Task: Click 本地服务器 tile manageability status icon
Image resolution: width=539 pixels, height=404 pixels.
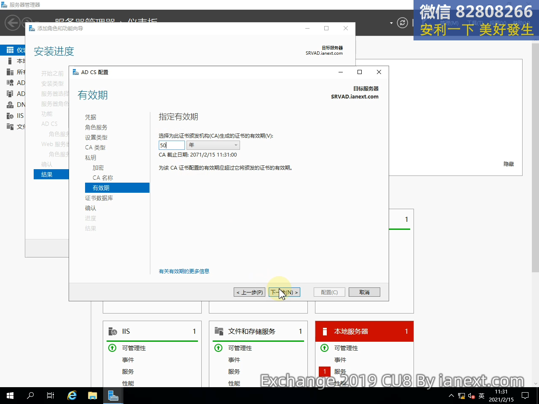Action: point(325,348)
